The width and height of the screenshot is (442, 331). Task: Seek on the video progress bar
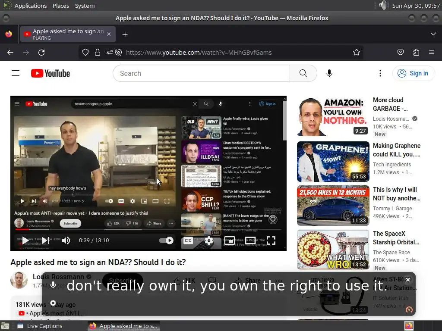coord(148,230)
